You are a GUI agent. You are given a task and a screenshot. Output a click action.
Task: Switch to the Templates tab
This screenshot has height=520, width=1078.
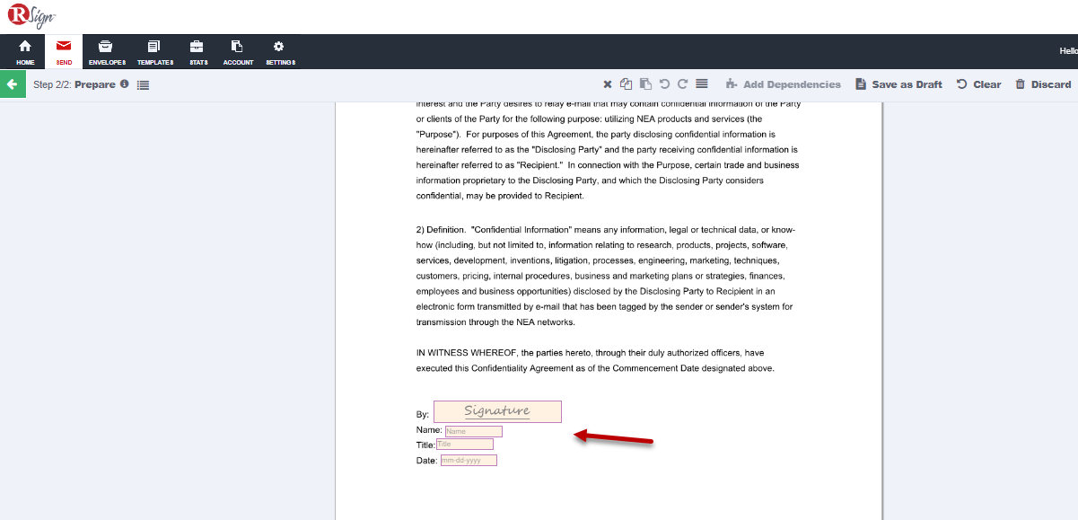[154, 52]
